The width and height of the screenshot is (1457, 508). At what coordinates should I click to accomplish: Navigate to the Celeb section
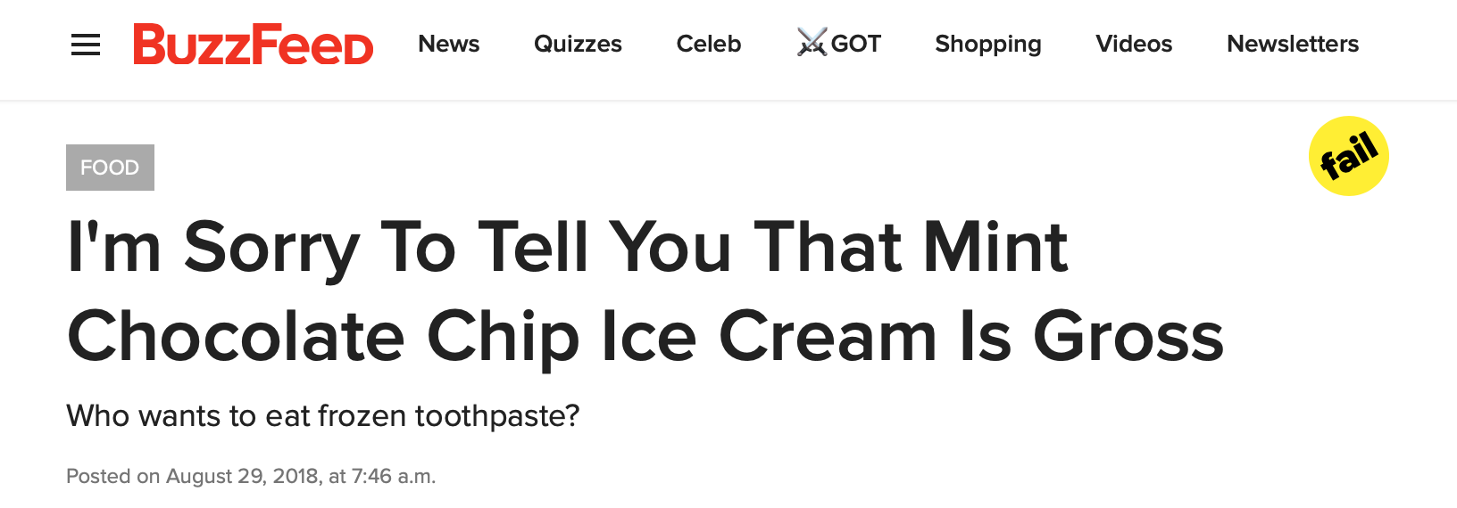point(708,44)
